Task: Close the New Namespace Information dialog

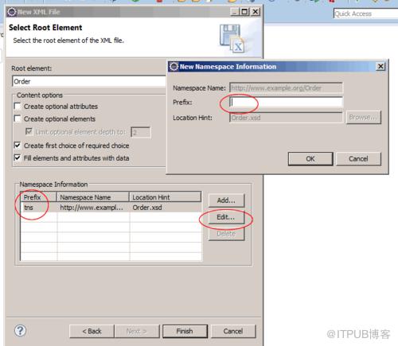Action: (x=380, y=66)
